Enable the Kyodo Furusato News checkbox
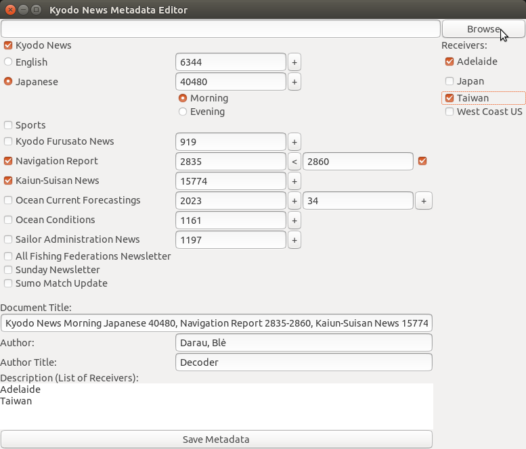The image size is (526, 449). [x=8, y=141]
